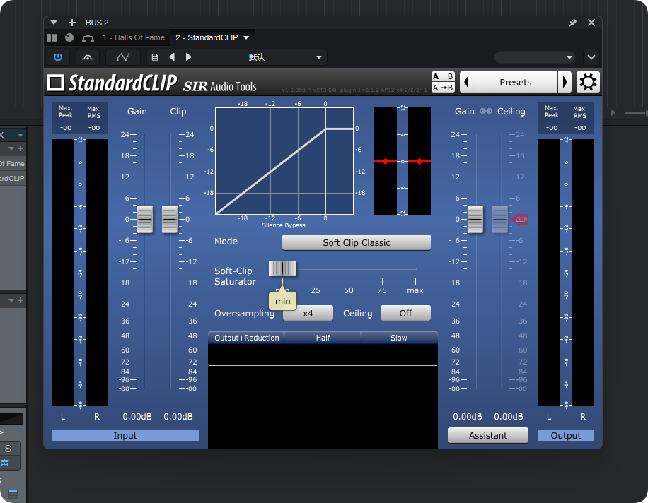Select the Of Fame insert in host sidebar
648x503 pixels.
[x=13, y=163]
